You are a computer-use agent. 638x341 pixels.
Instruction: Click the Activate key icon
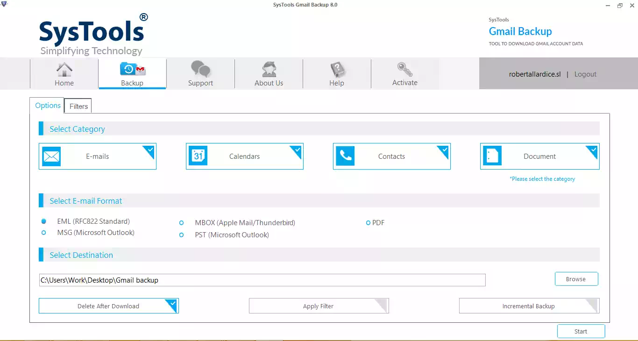coord(404,70)
